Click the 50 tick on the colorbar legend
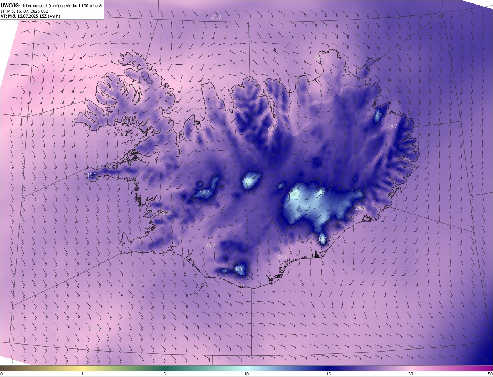 click(x=490, y=374)
